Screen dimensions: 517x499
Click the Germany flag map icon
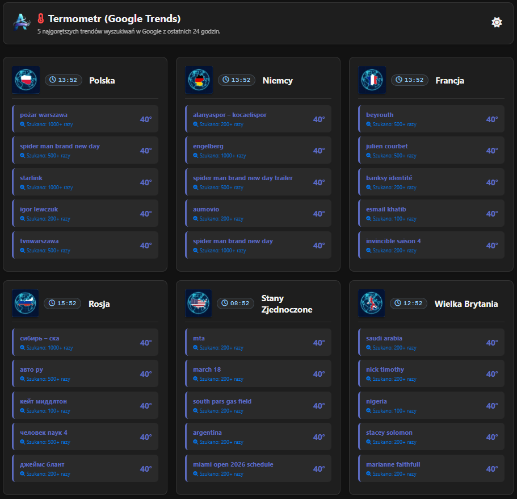(x=199, y=80)
